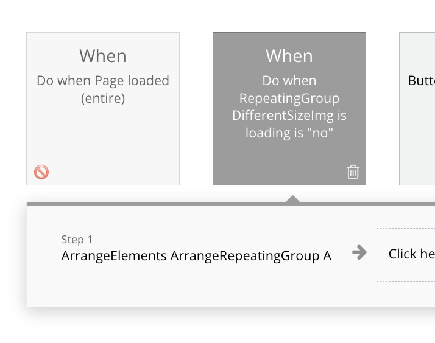Click the 'Do when Page loaded' description text
Image resolution: width=435 pixels, height=343 pixels.
[103, 81]
